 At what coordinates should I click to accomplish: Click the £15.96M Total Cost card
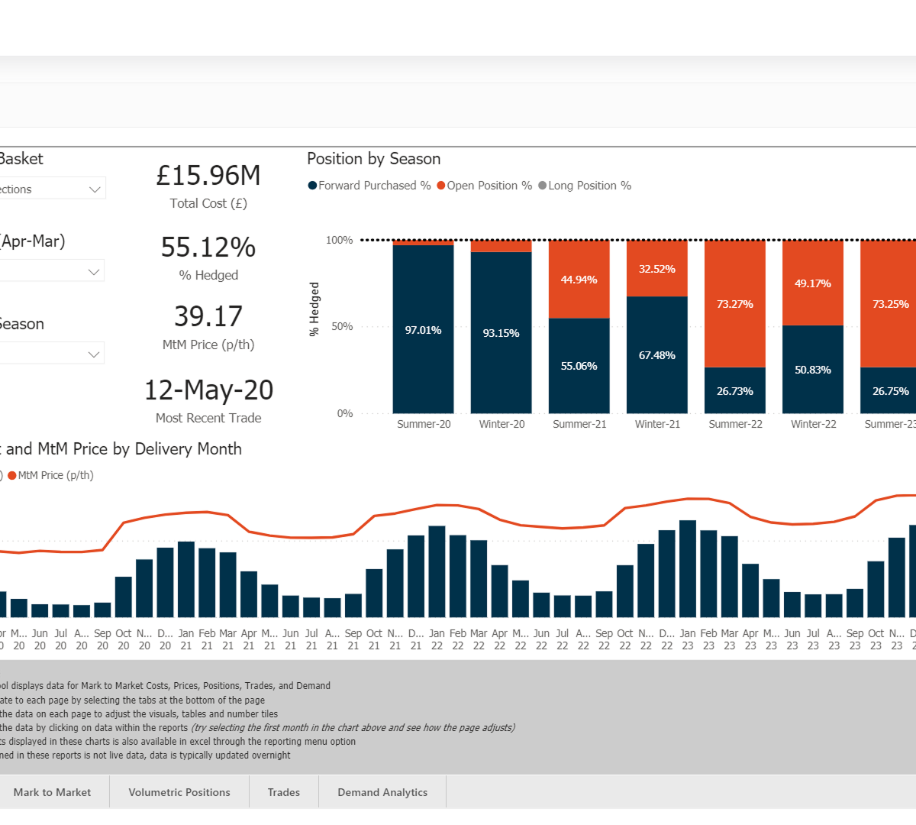tap(208, 185)
